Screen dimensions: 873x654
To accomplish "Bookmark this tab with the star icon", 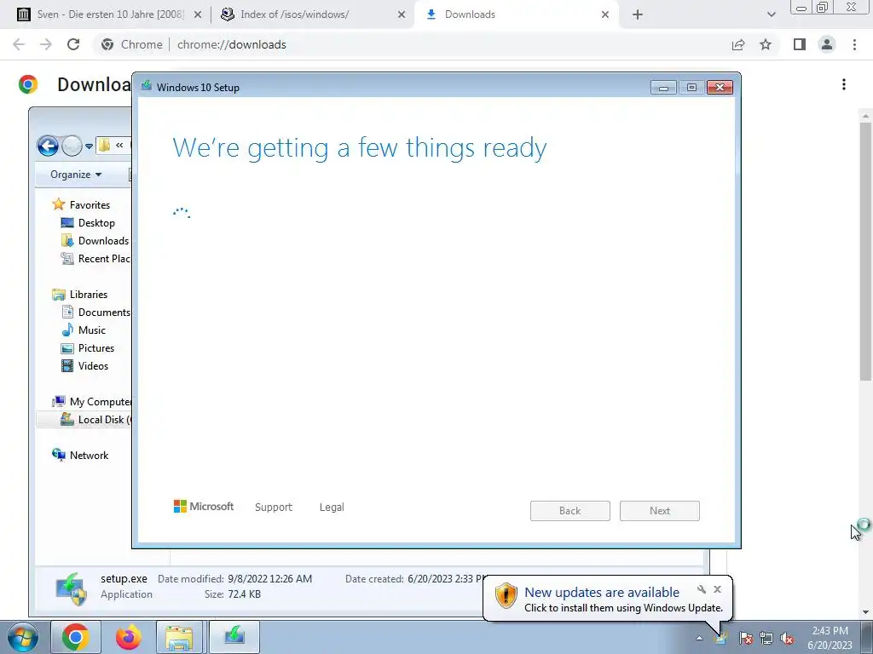I will [x=766, y=44].
